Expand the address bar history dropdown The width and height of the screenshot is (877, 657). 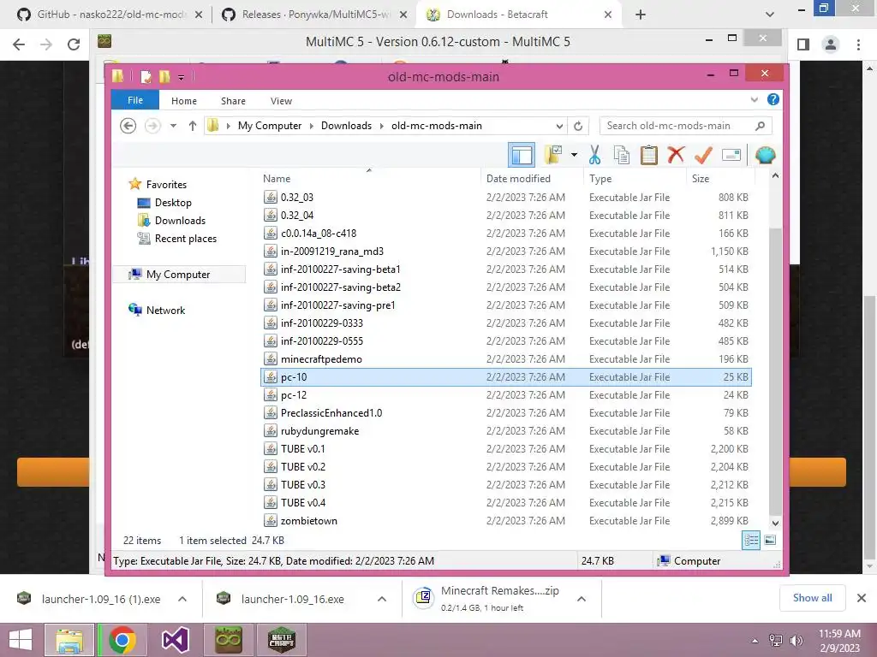(x=559, y=126)
